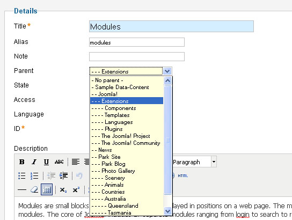Open the HTML source editor
The image size is (292, 220).
click(x=183, y=175)
